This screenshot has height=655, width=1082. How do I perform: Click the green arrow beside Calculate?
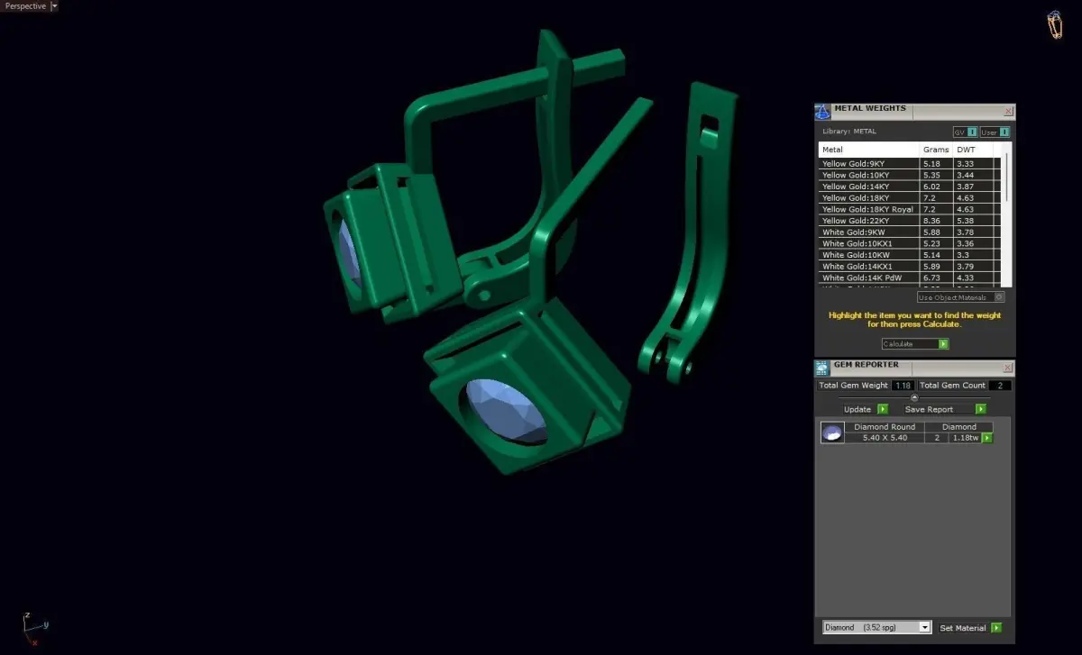tap(943, 344)
